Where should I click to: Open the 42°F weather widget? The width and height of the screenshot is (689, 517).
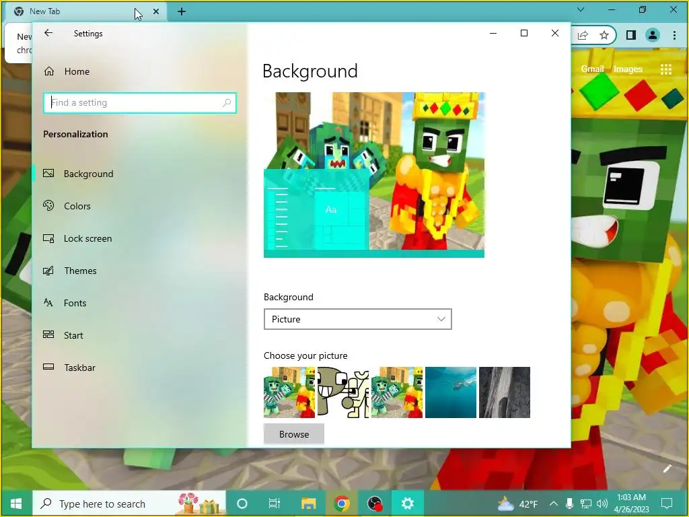(517, 504)
